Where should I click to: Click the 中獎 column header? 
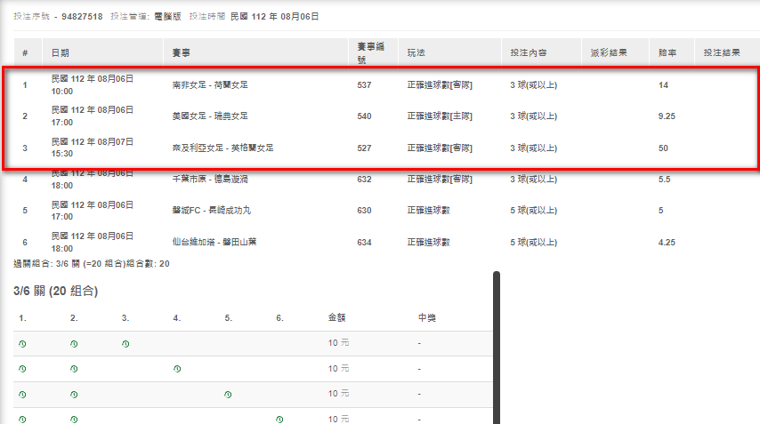(427, 317)
